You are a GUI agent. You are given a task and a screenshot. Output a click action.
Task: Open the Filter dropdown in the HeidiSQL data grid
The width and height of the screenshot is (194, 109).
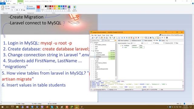[x=176, y=43]
